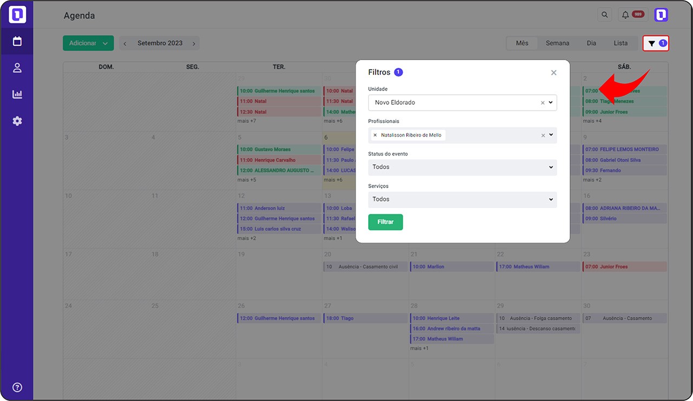
Task: Open the 07:00 FELIPE LEMOS MONTEIRO event
Action: click(625, 150)
